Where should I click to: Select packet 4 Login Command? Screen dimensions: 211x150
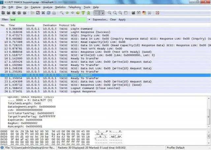coord(105,29)
